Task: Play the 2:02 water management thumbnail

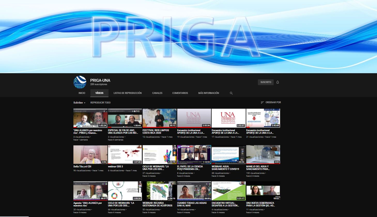Action: point(263,154)
